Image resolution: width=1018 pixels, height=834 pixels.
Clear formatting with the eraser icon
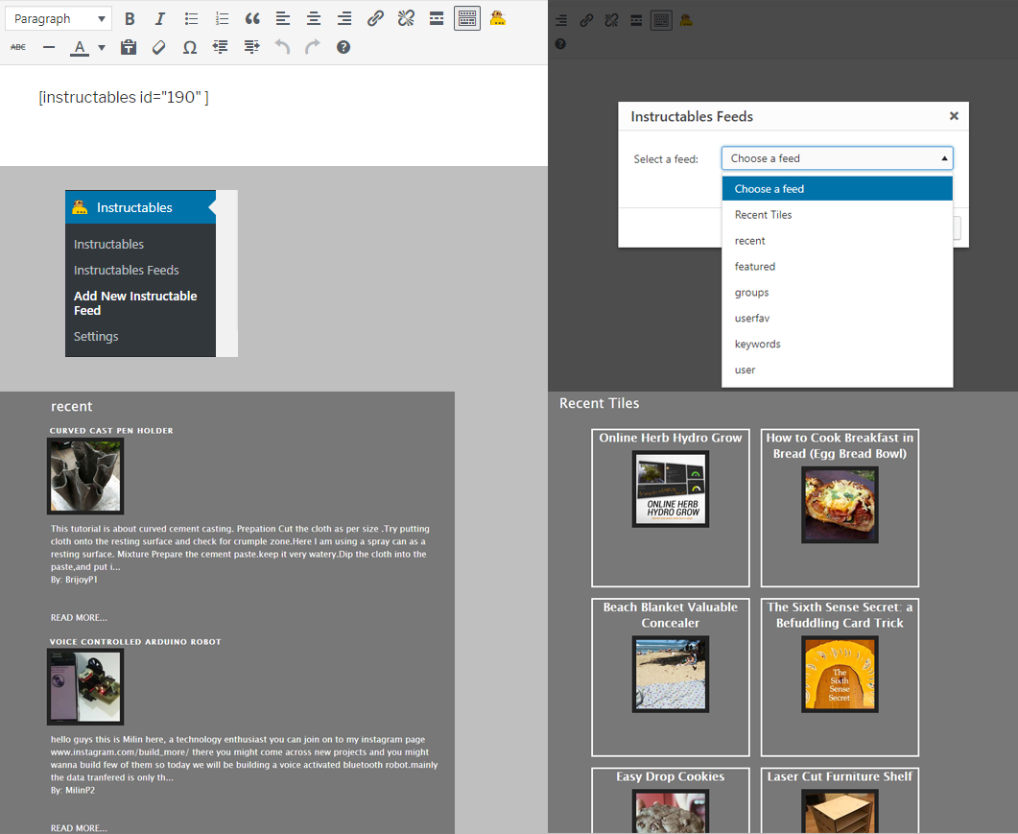pos(159,47)
